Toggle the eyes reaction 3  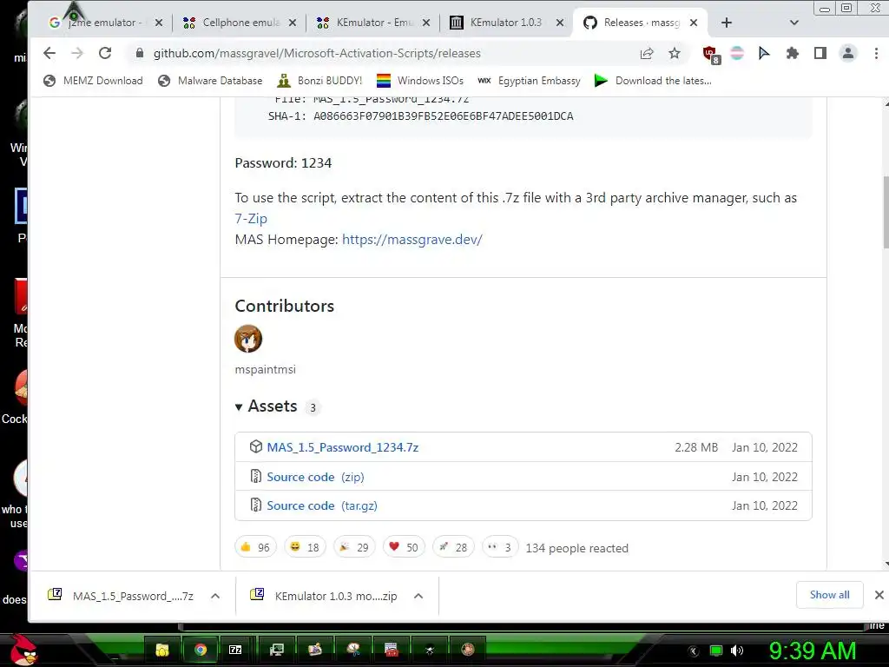499,547
